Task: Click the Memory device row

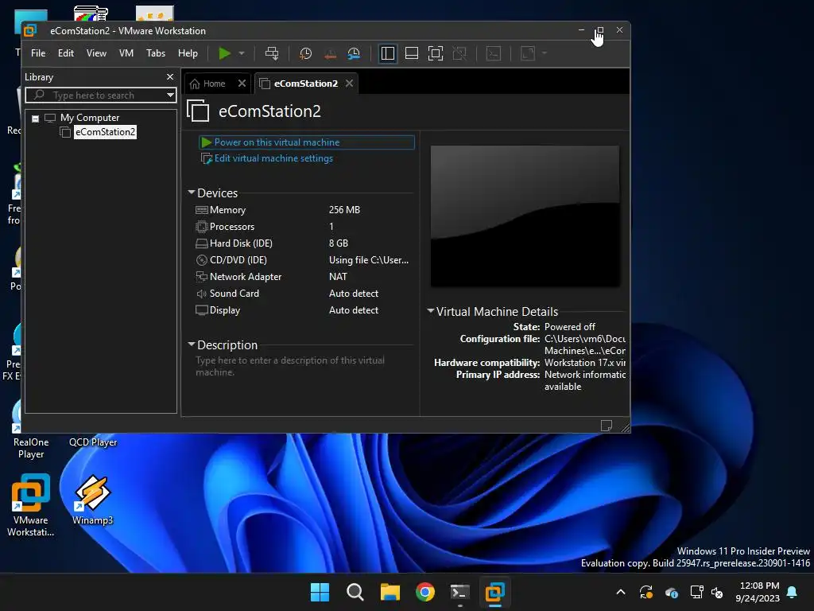Action: coord(304,210)
